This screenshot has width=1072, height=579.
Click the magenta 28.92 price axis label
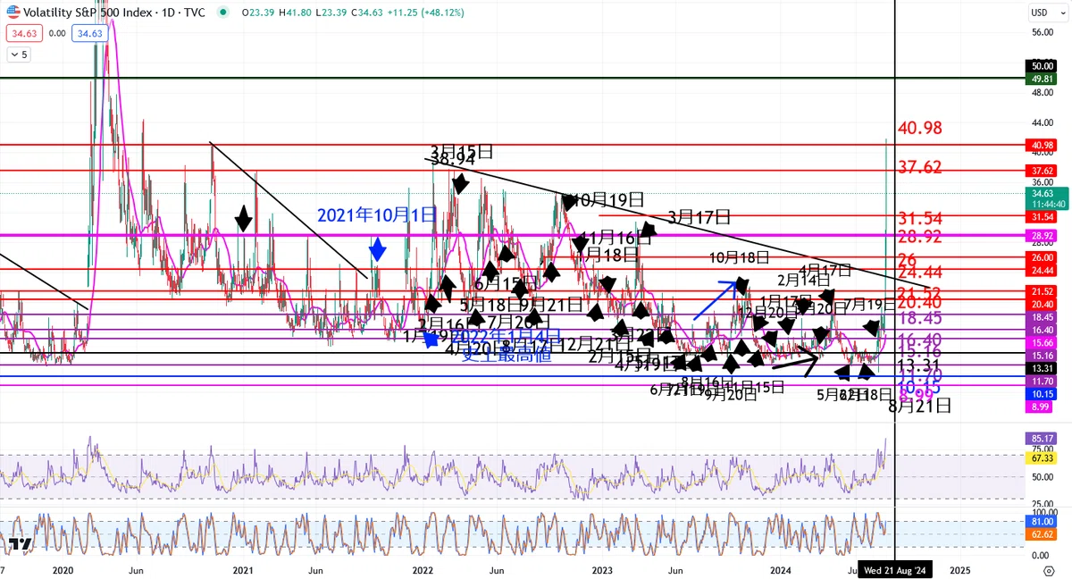click(x=1043, y=236)
